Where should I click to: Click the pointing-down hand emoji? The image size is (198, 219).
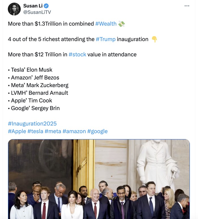point(154,39)
